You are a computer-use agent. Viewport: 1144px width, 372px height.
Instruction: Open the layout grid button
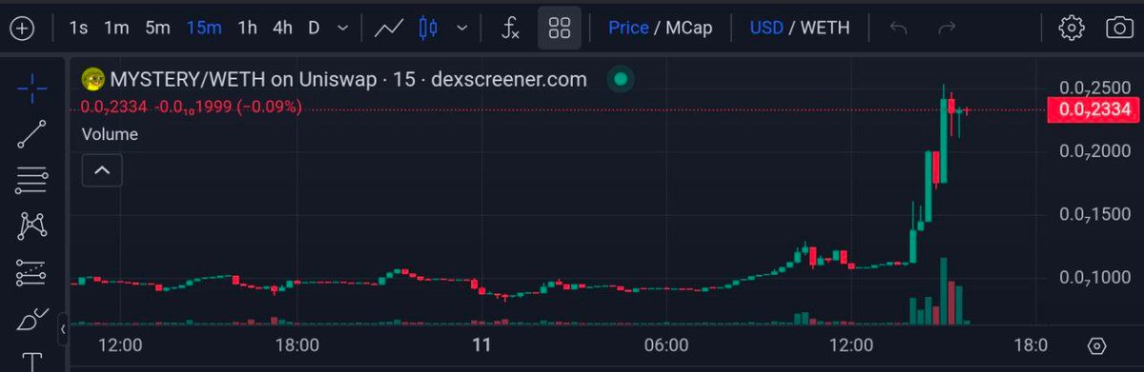(x=560, y=29)
